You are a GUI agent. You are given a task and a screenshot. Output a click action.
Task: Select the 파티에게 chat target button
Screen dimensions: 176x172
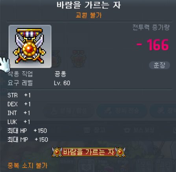[164, 166]
